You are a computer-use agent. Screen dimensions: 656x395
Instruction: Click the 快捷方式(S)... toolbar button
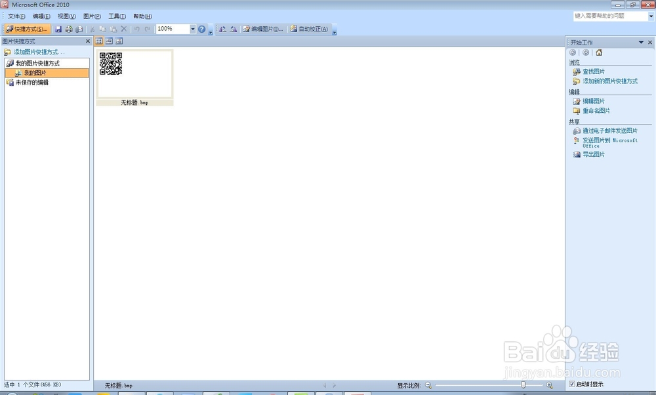[x=27, y=29]
